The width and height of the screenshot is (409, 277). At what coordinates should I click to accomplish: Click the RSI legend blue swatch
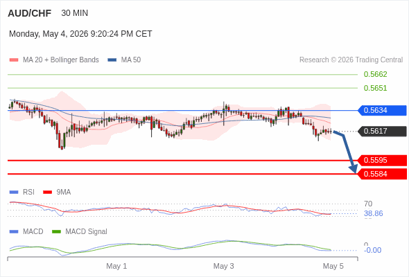pos(14,193)
